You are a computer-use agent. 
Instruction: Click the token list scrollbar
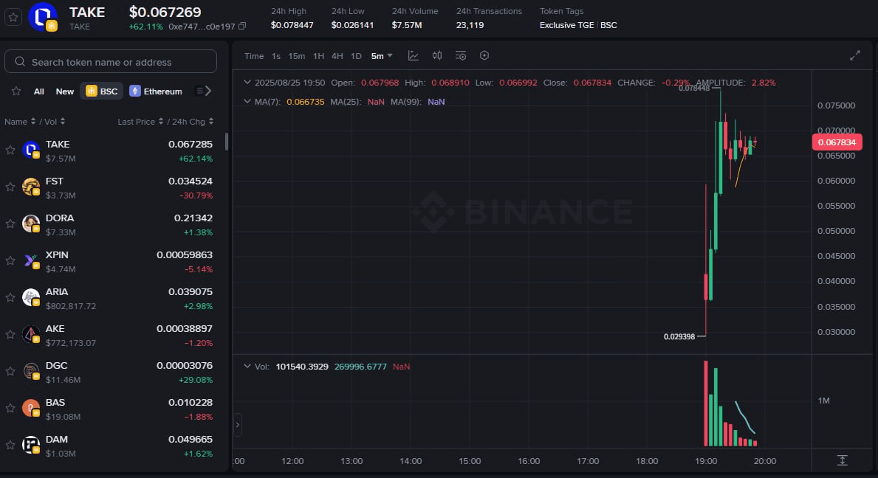point(226,142)
